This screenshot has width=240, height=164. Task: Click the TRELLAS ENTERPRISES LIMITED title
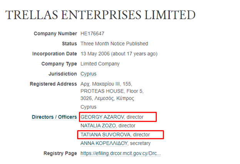click(100, 15)
